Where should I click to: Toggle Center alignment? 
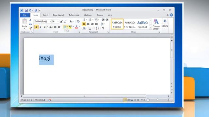pos(88,24)
